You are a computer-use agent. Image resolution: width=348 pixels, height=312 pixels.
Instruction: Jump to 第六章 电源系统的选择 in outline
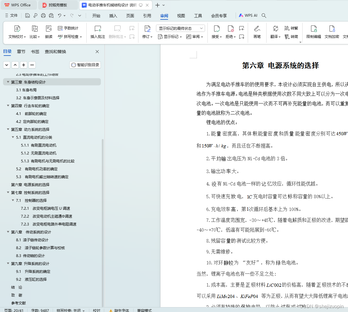(x=30, y=185)
